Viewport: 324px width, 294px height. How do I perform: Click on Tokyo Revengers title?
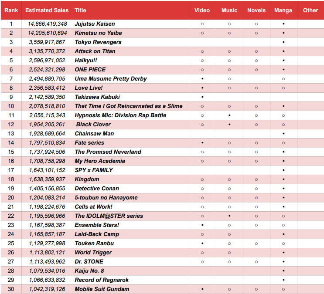coord(98,42)
